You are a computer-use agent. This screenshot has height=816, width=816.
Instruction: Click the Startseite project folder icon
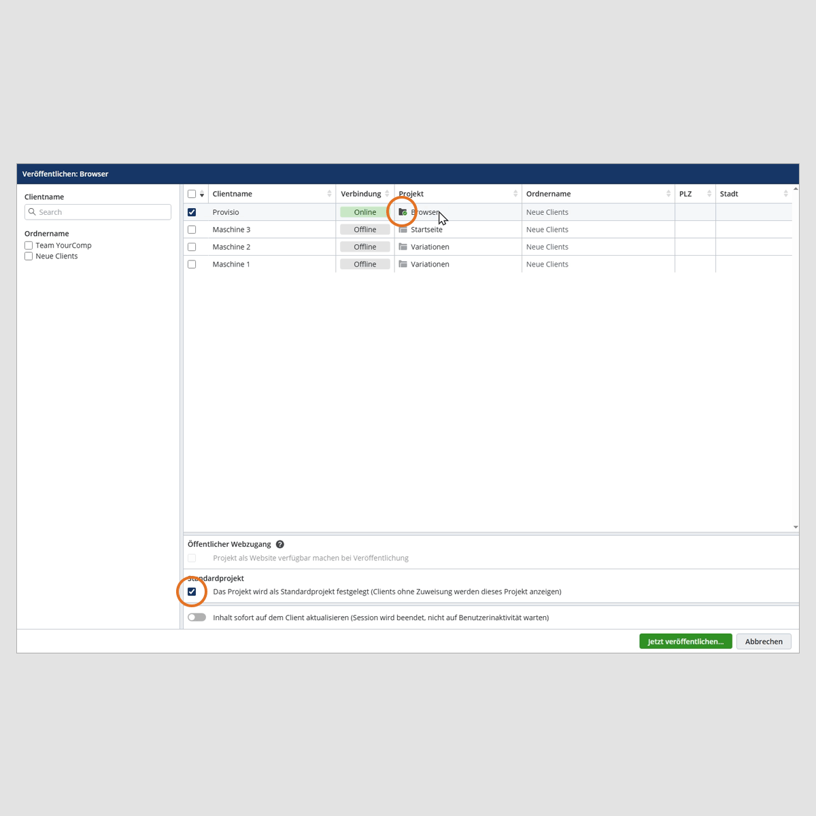coord(403,230)
